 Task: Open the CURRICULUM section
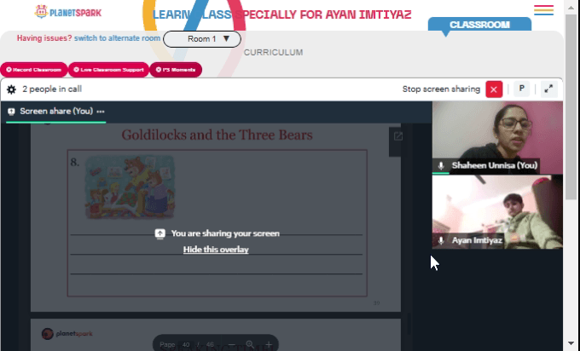(273, 53)
